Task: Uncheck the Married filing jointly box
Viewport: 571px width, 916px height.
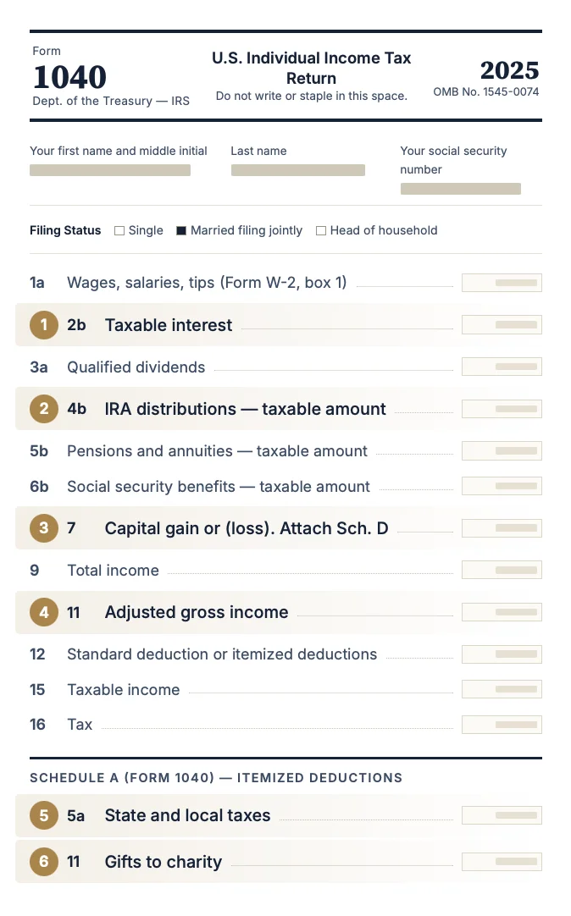Action: [181, 231]
